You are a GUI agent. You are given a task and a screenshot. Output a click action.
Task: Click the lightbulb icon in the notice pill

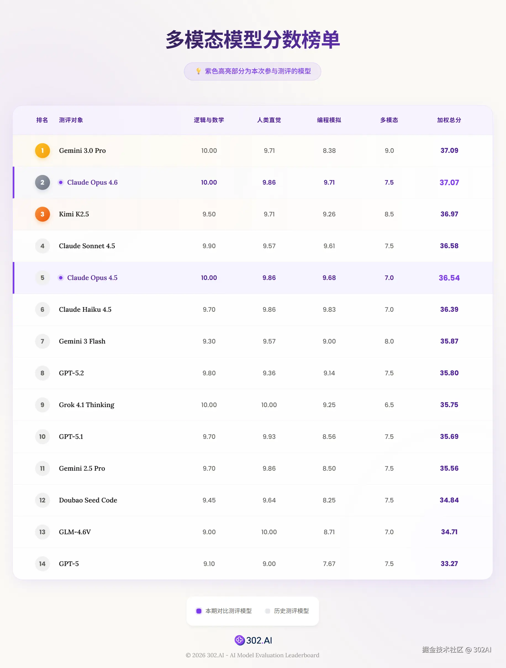[x=198, y=71]
